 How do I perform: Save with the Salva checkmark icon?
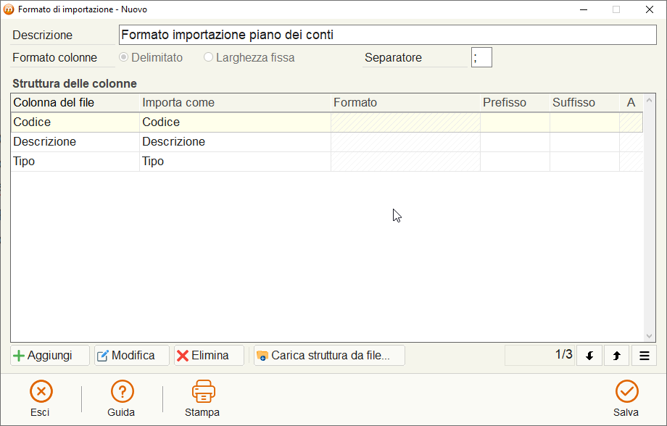(x=626, y=391)
